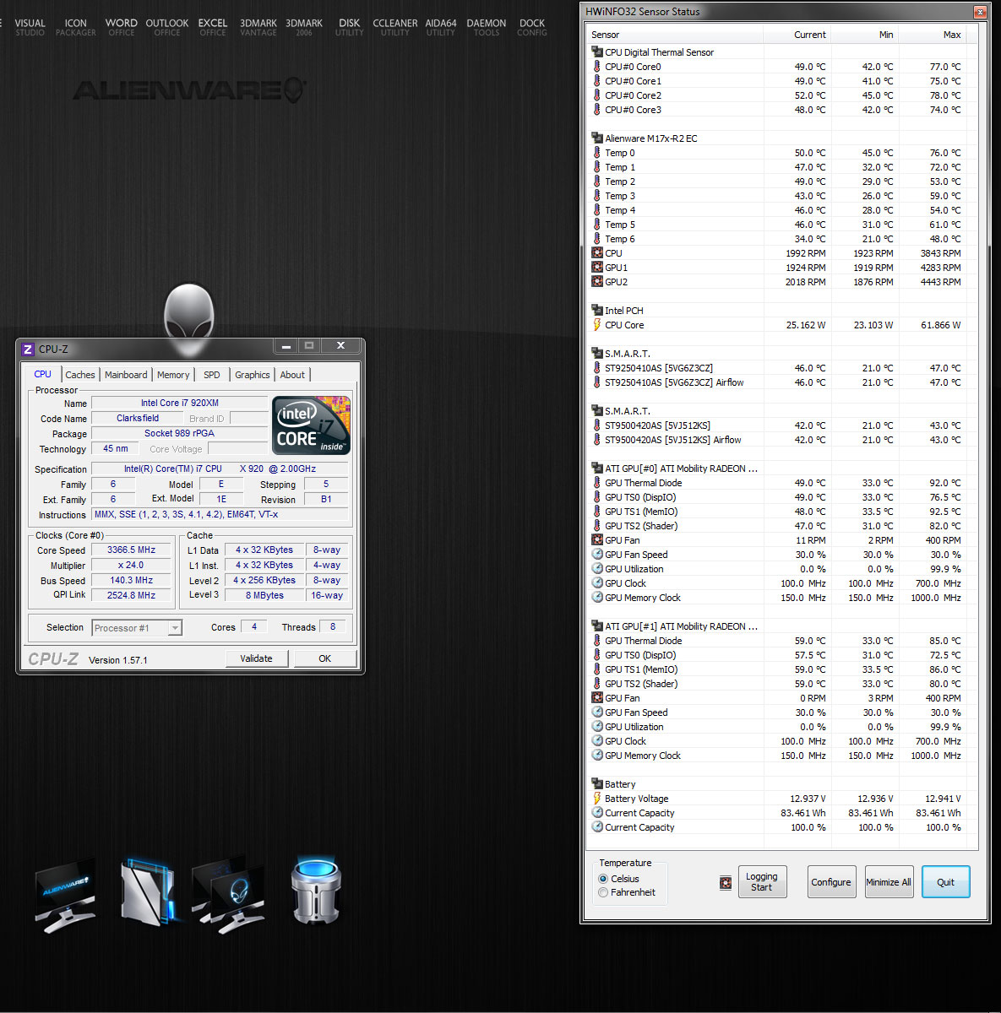Click OK in the CPU-Z window

click(x=324, y=658)
